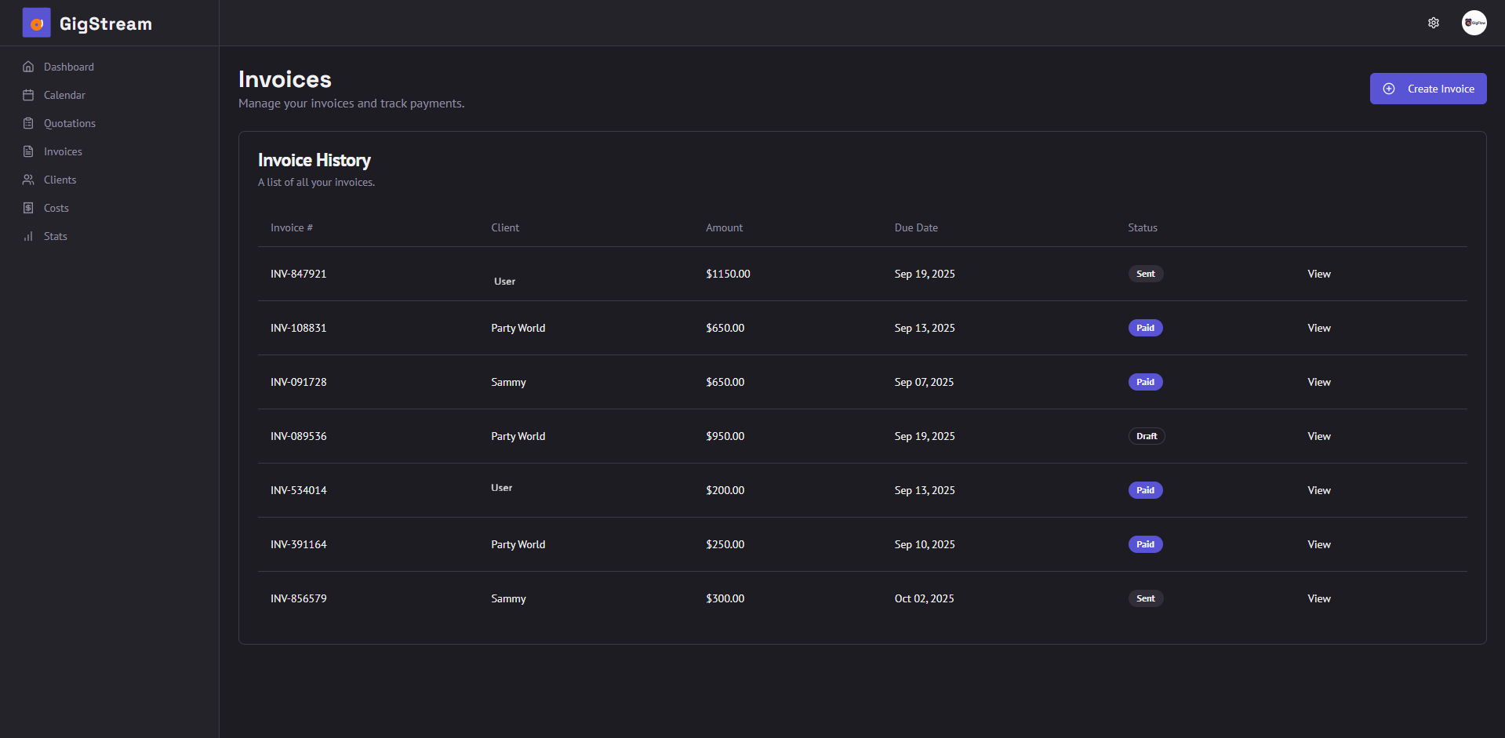Screen dimensions: 1505x738
Task: Click the Quotations clipboard icon
Action: tap(28, 122)
